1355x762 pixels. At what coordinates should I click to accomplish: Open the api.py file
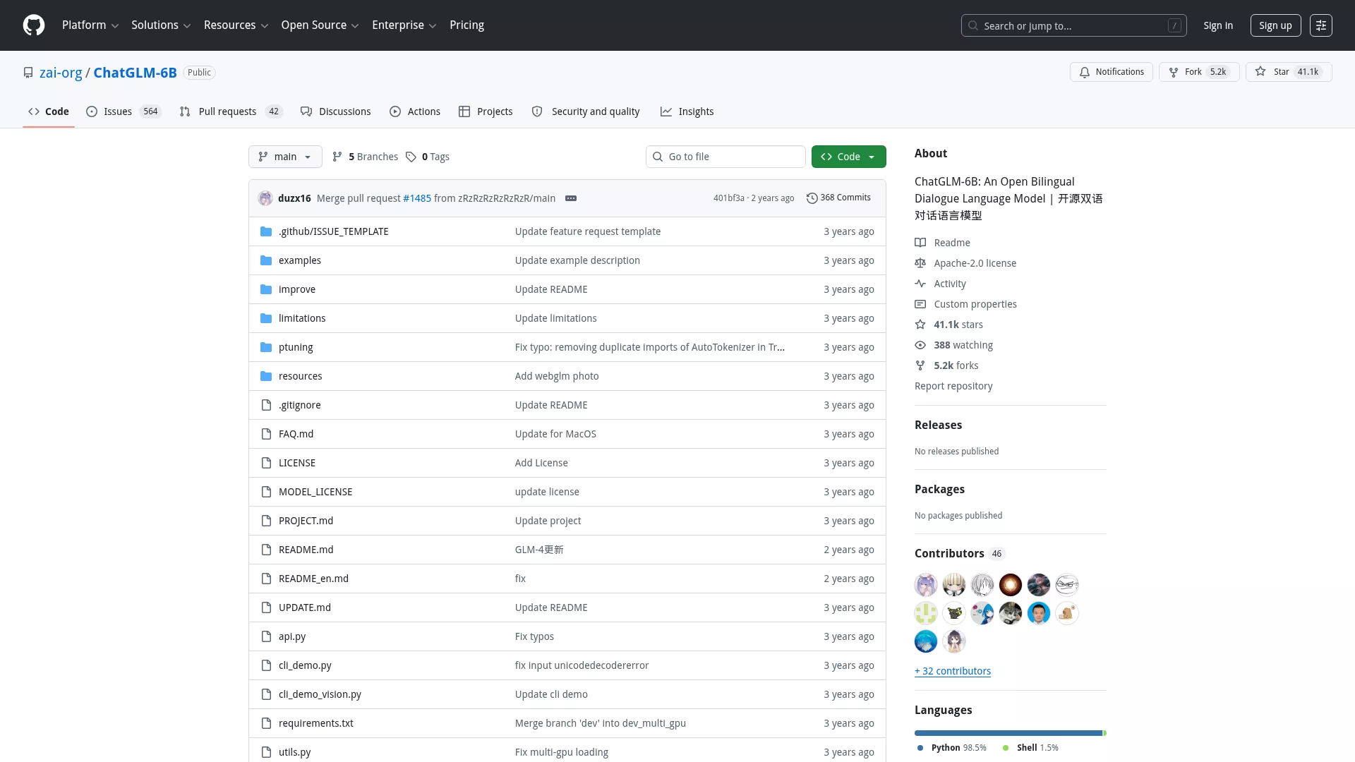click(291, 636)
